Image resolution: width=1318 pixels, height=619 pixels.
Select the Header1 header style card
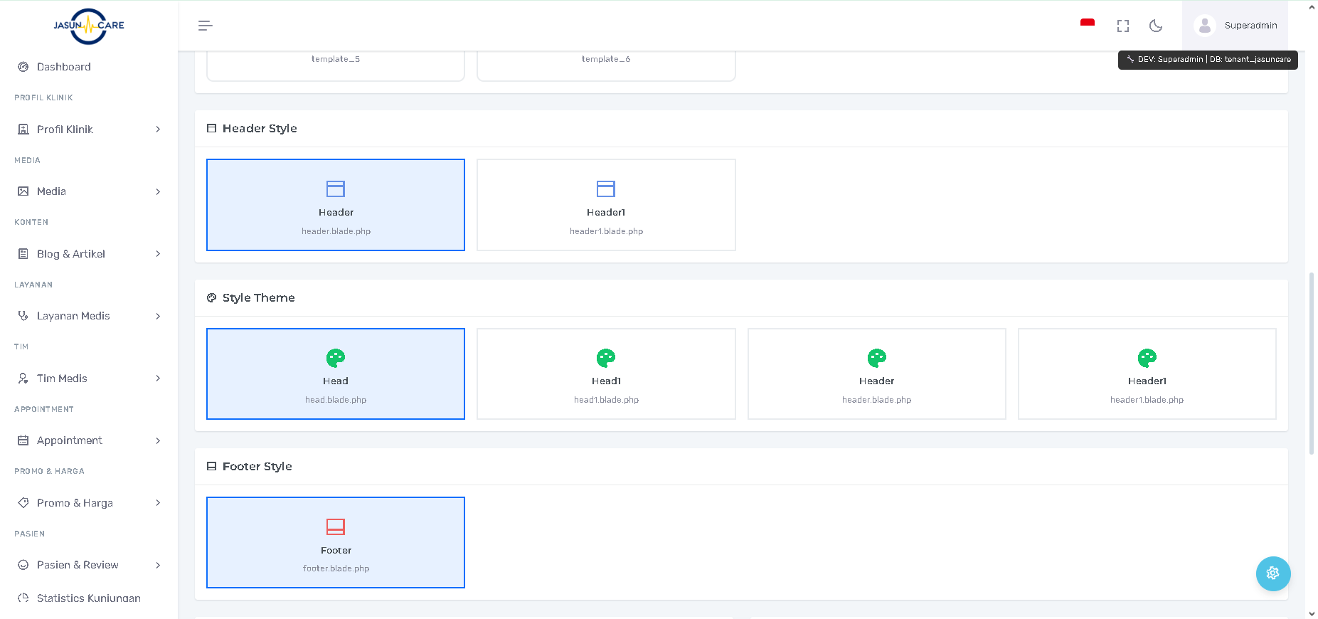click(x=606, y=205)
